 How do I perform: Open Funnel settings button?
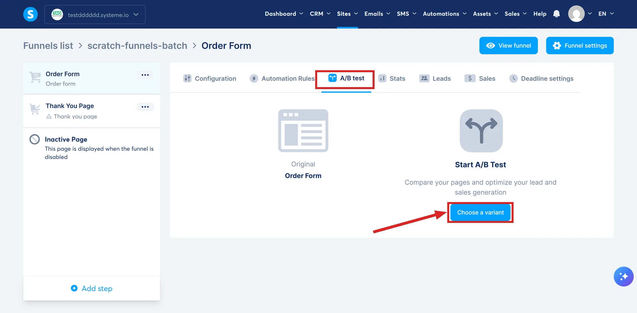[x=580, y=45]
